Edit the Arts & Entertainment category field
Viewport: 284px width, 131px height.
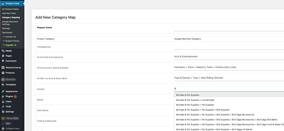tap(229, 57)
